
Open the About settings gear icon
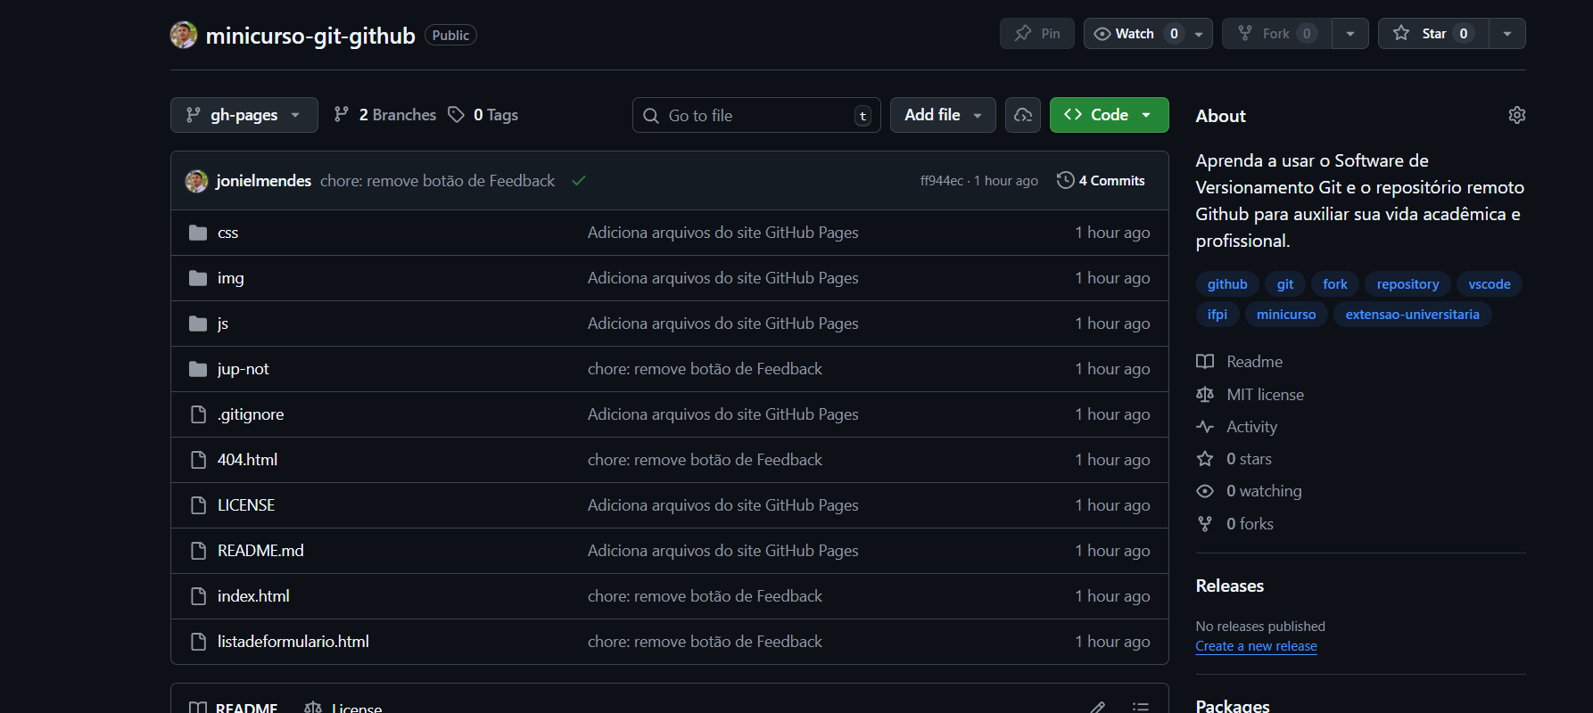pos(1516,115)
